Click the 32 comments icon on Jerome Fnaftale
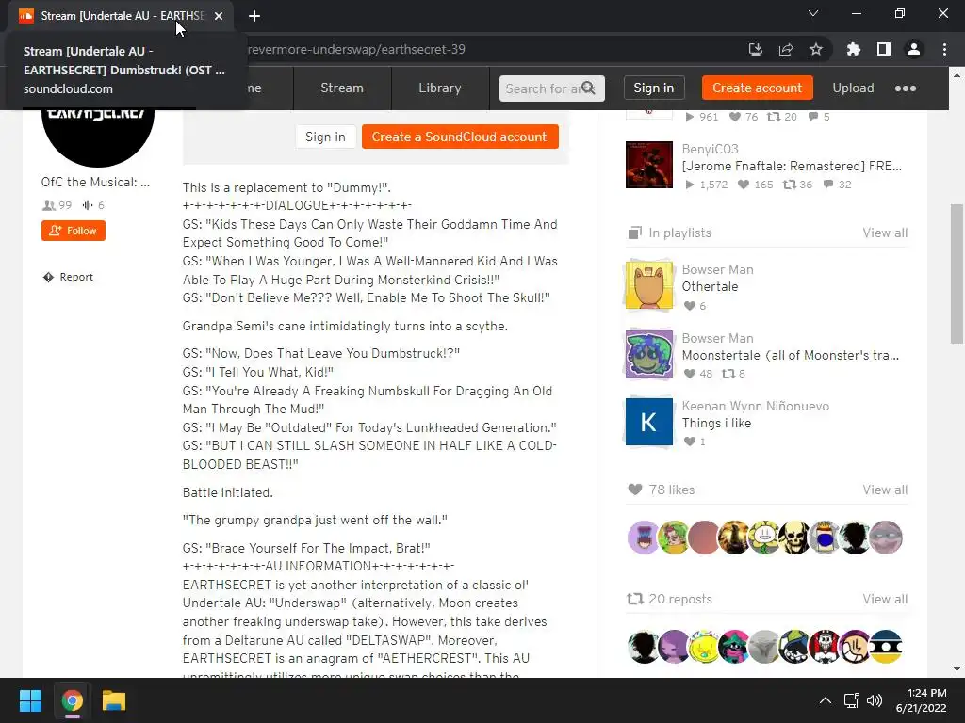The image size is (965, 723). (x=828, y=185)
